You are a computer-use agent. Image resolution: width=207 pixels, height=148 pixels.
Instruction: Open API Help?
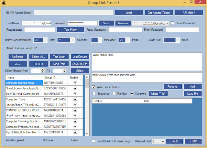point(189,13)
